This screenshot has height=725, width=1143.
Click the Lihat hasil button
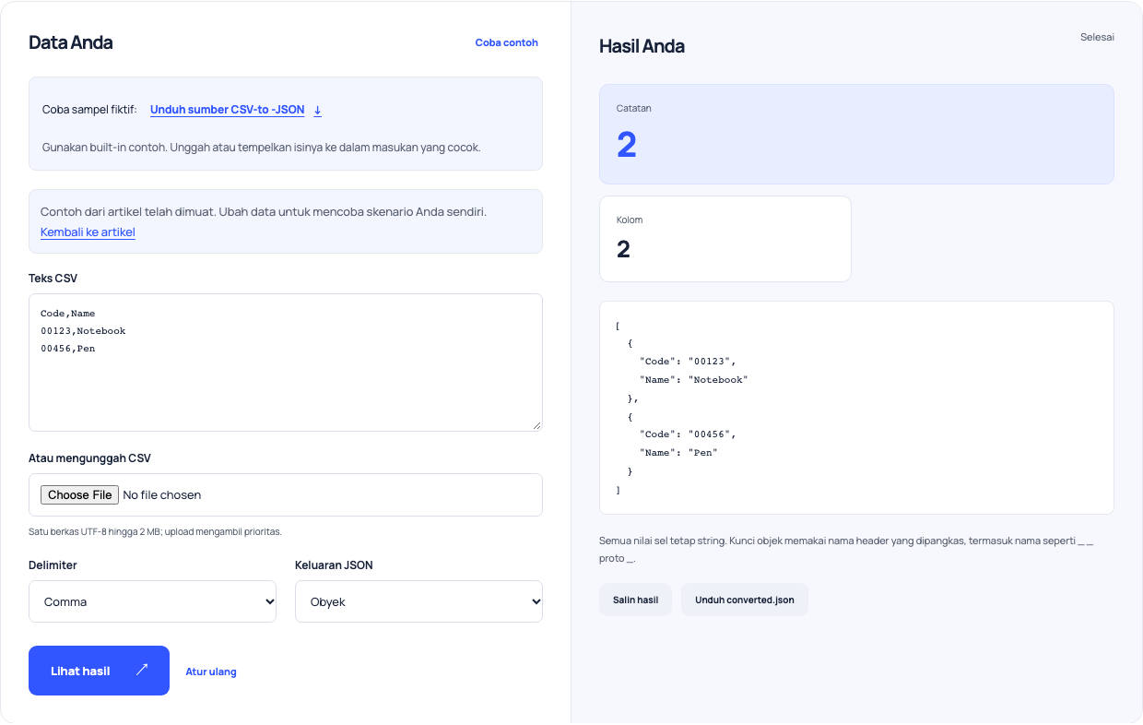(x=99, y=671)
